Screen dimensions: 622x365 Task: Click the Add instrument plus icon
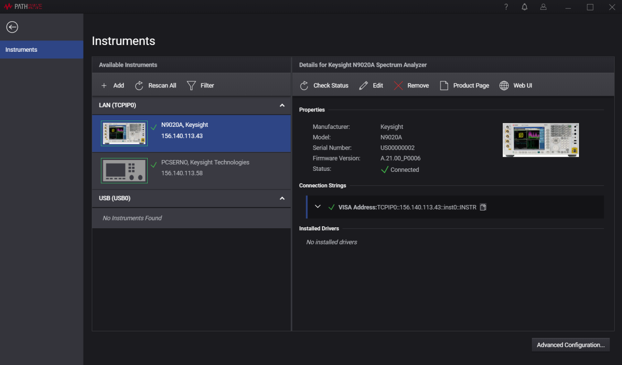coord(104,85)
